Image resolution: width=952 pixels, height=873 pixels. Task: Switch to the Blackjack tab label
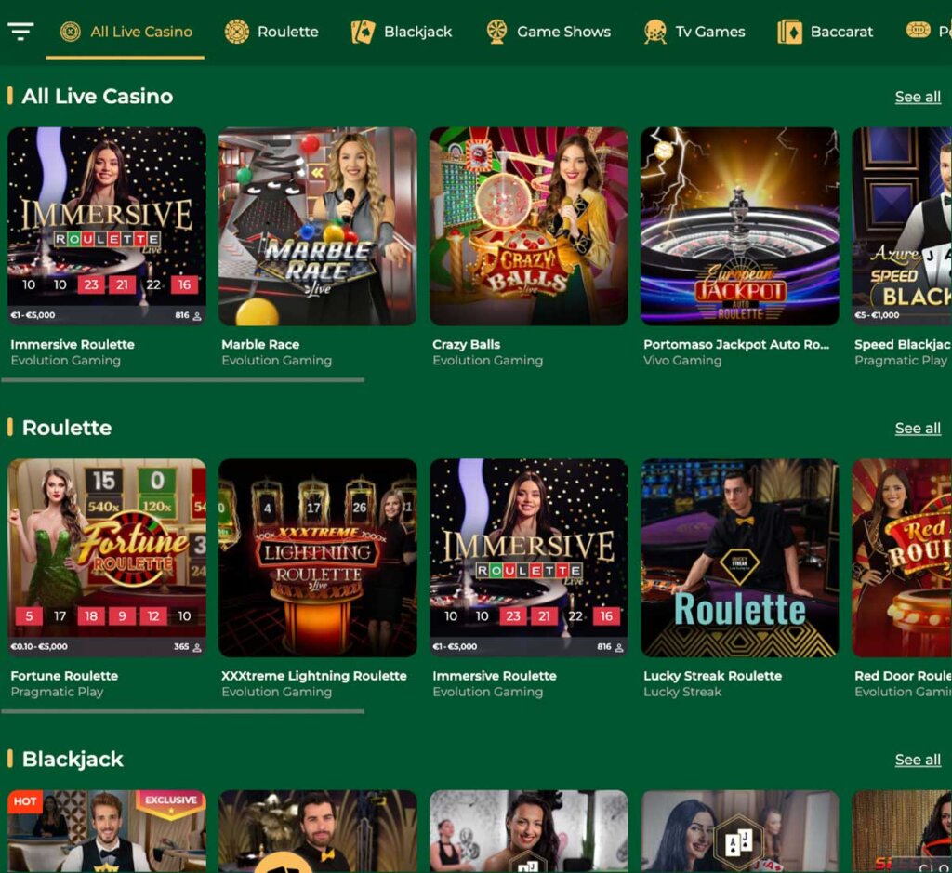point(417,32)
